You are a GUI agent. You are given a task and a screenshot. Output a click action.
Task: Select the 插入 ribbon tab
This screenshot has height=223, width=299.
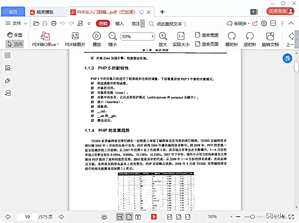tap(120, 24)
